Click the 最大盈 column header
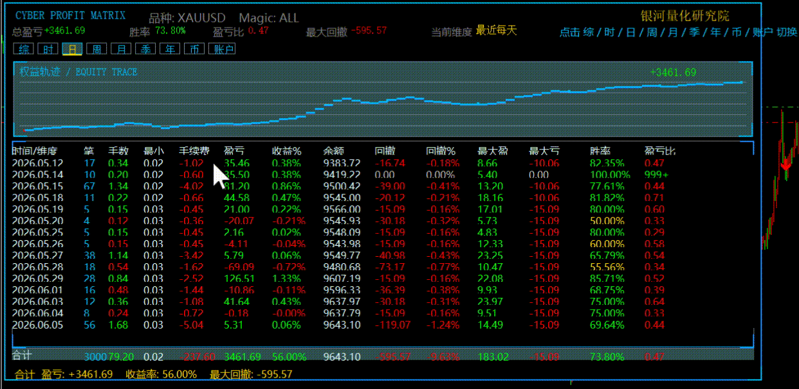 [493, 151]
